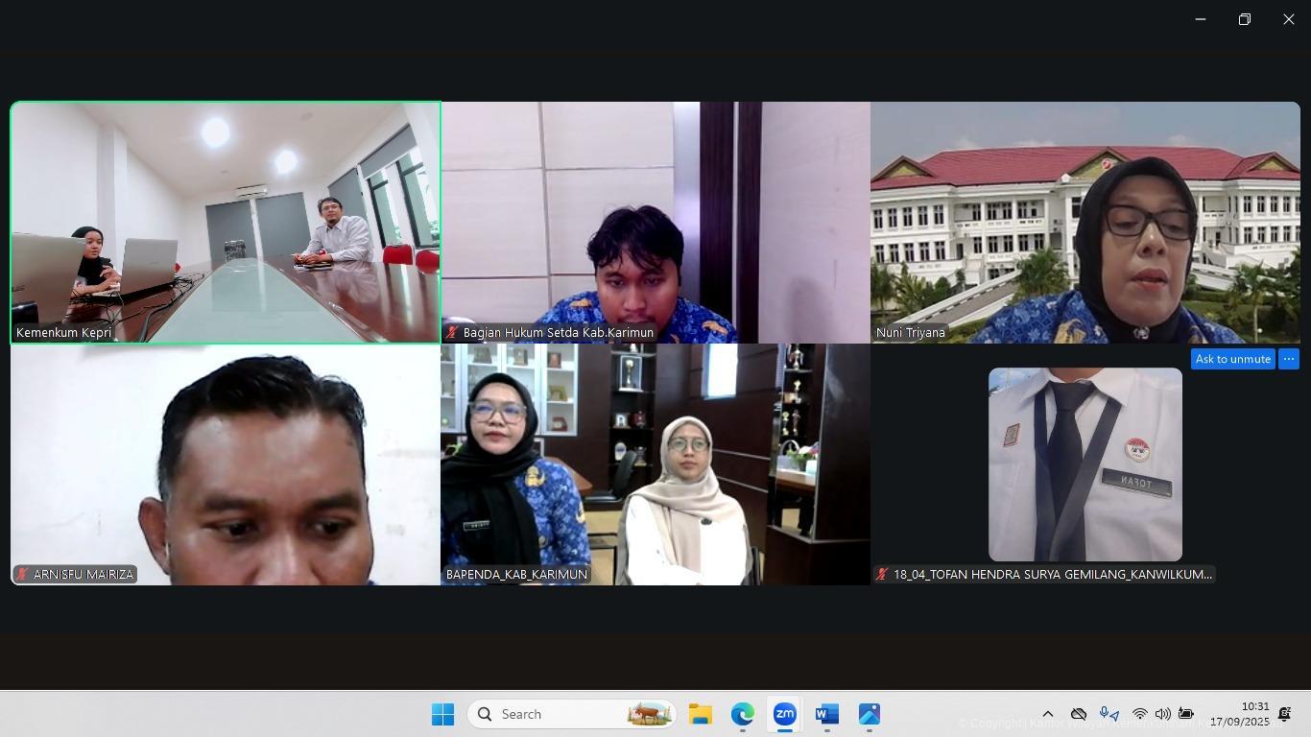The image size is (1311, 737).
Task: Click the Ask to unmute button
Action: 1232,359
